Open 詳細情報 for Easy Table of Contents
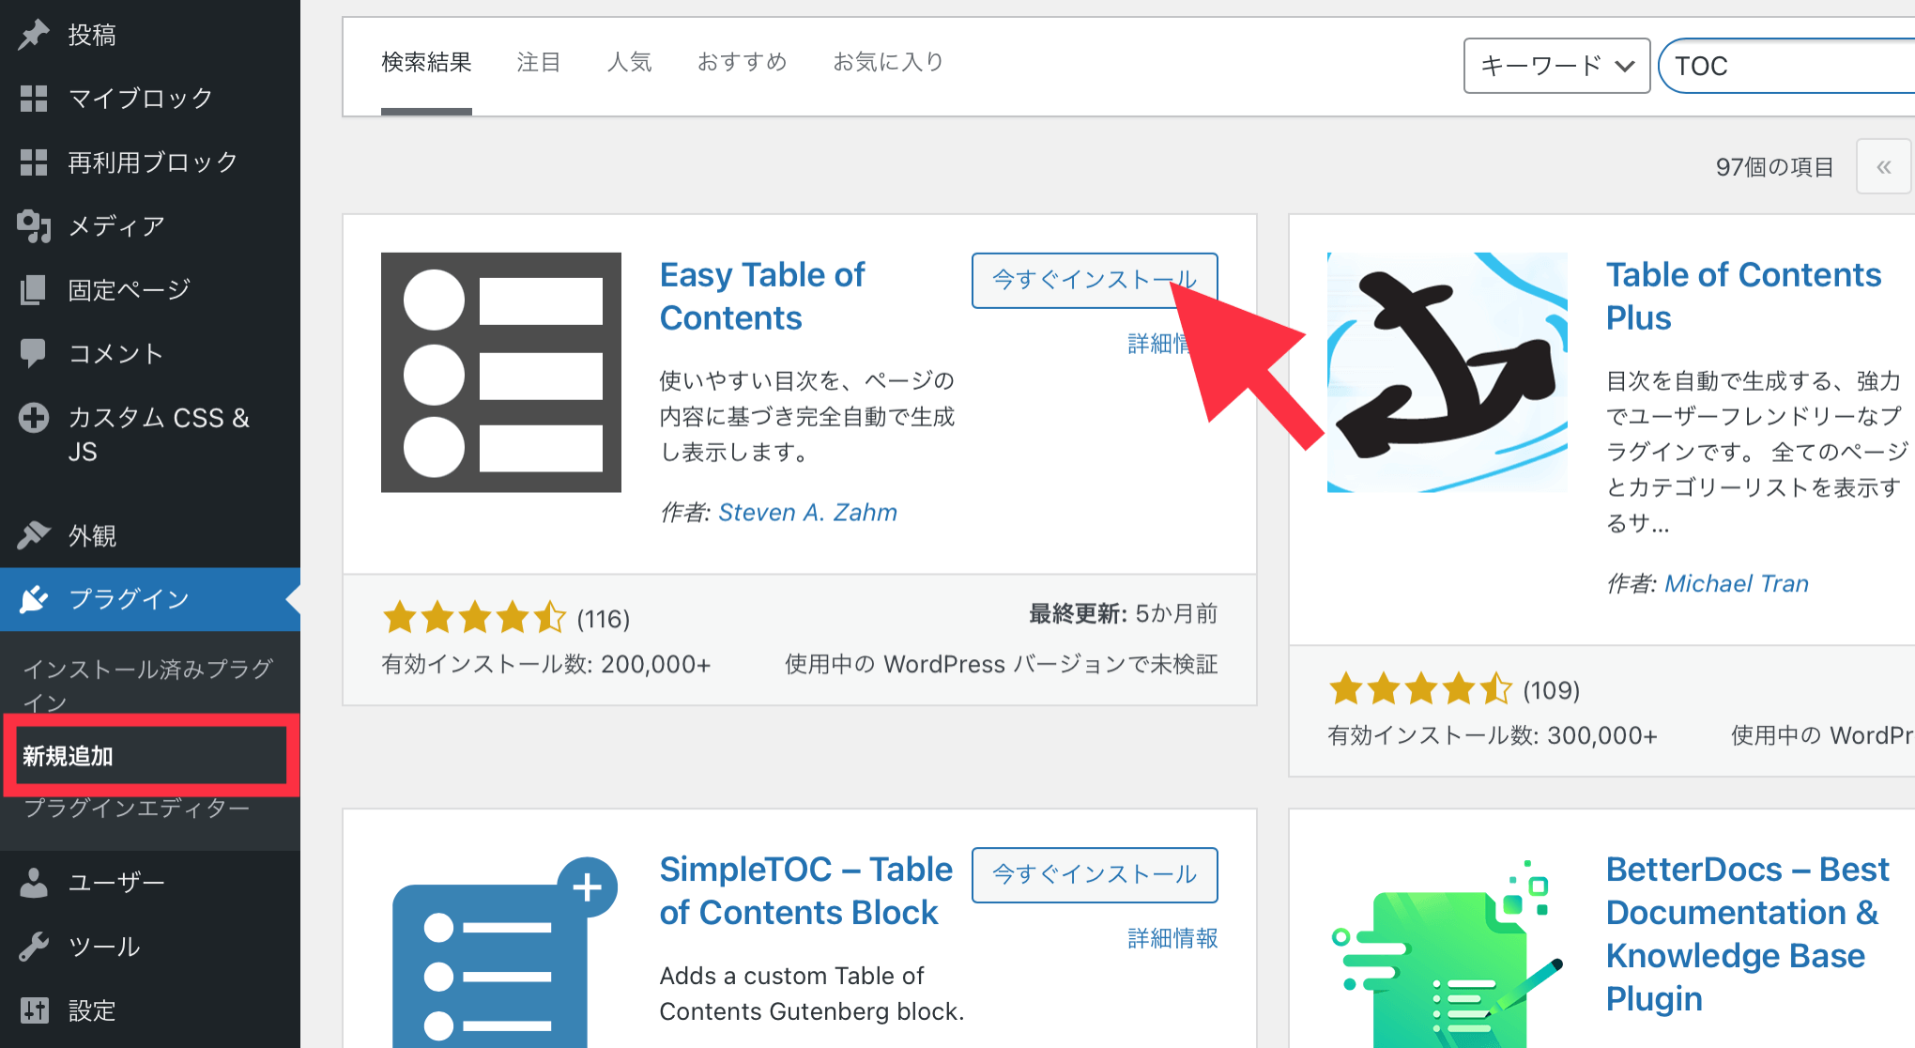 tap(1158, 344)
